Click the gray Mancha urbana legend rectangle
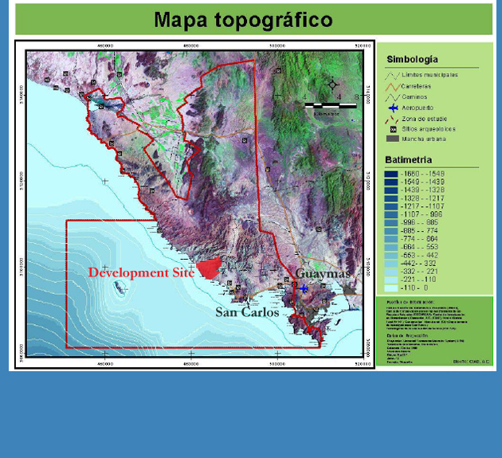Screen dimensions: 502x458 (x=392, y=139)
